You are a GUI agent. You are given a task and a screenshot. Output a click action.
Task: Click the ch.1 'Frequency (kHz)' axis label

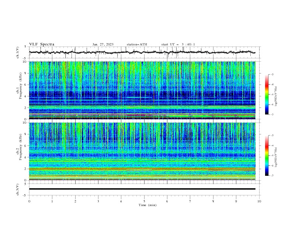click(x=21, y=86)
